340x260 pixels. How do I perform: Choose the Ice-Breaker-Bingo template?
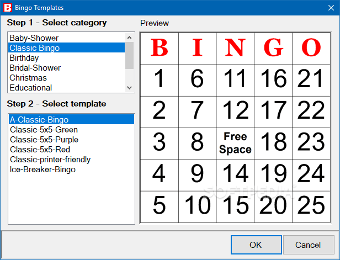point(71,169)
